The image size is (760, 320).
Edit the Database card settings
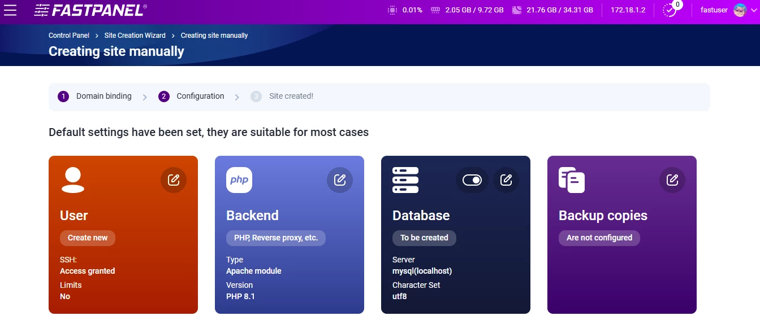tap(506, 180)
